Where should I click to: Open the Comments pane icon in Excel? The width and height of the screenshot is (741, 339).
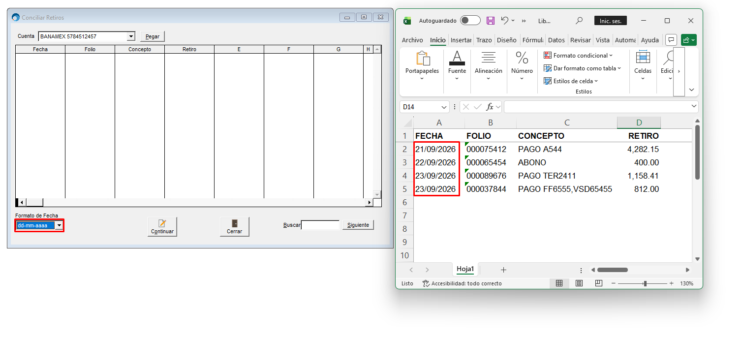click(x=671, y=40)
